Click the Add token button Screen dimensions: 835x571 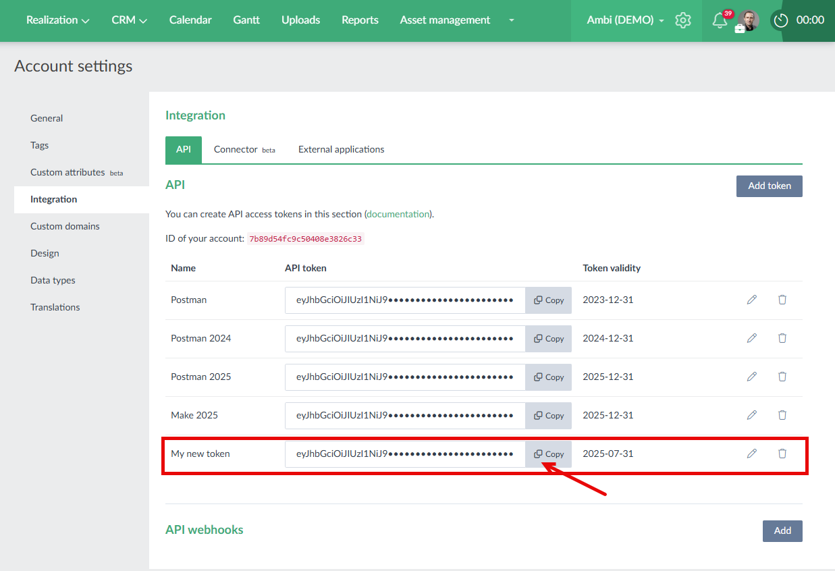click(769, 186)
